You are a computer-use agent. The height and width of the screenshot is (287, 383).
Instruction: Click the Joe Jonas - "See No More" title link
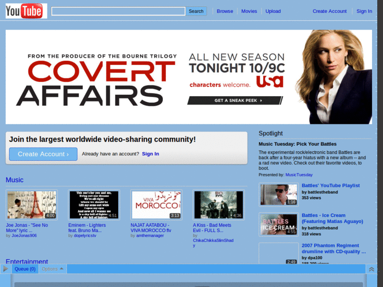pos(27,228)
